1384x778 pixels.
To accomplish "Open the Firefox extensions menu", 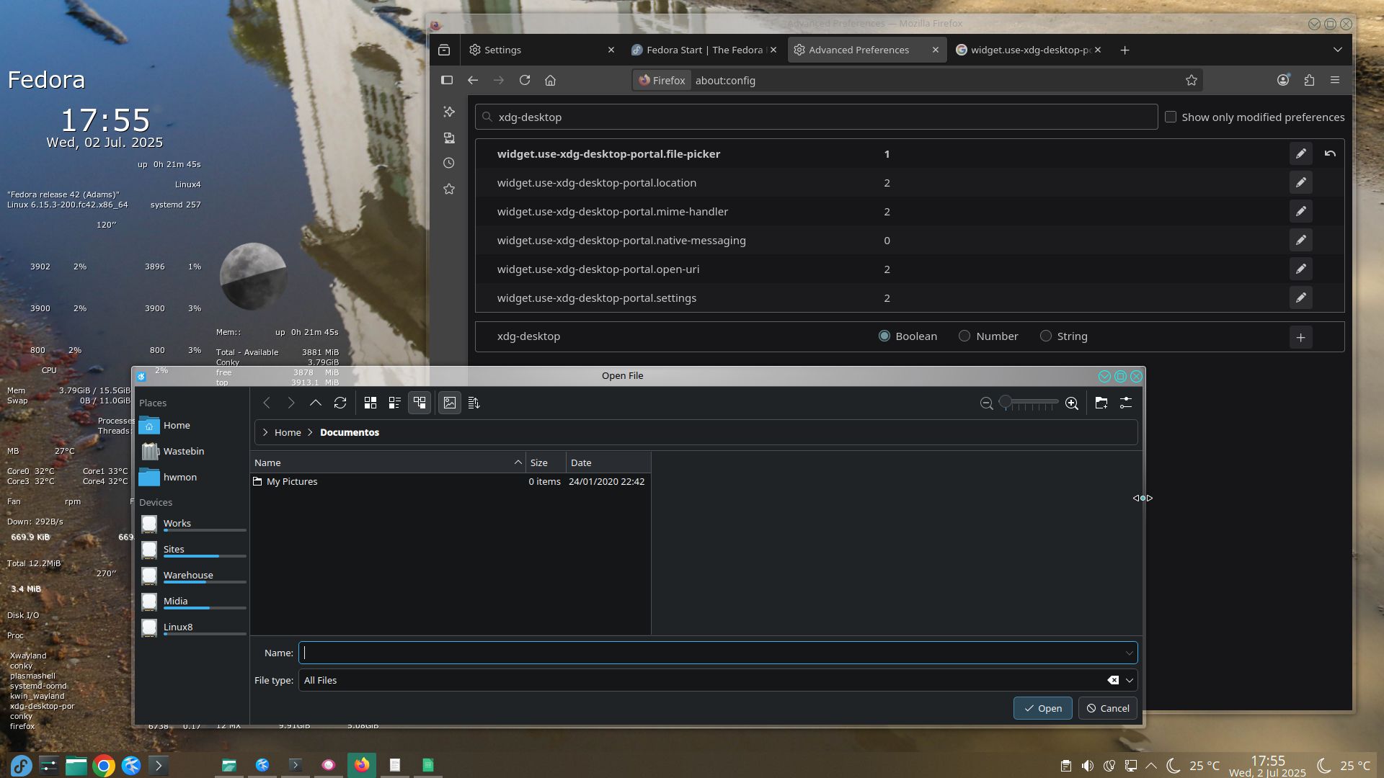I will click(x=1309, y=80).
